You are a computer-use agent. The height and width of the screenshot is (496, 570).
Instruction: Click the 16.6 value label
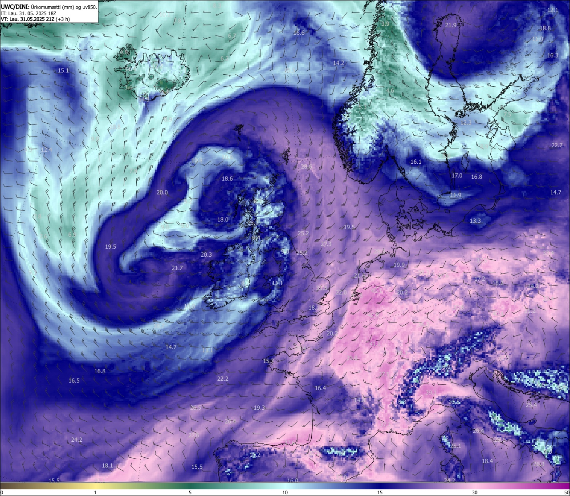click(299, 33)
